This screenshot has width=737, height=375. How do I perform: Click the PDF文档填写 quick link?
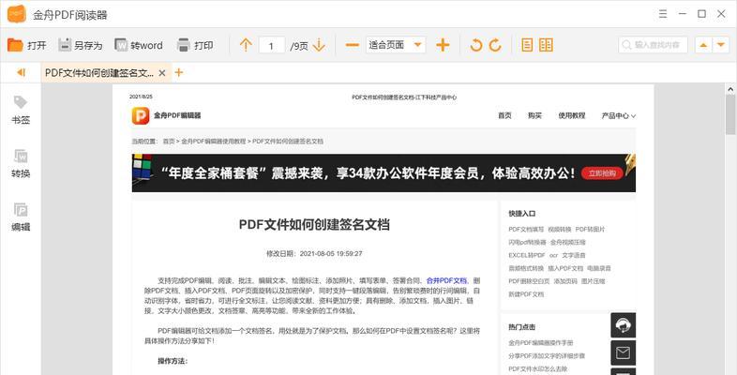point(526,230)
